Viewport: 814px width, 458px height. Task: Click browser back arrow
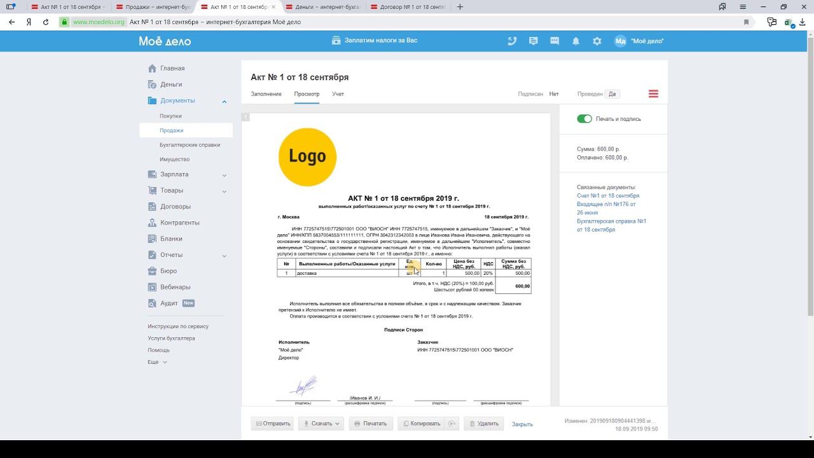click(11, 22)
